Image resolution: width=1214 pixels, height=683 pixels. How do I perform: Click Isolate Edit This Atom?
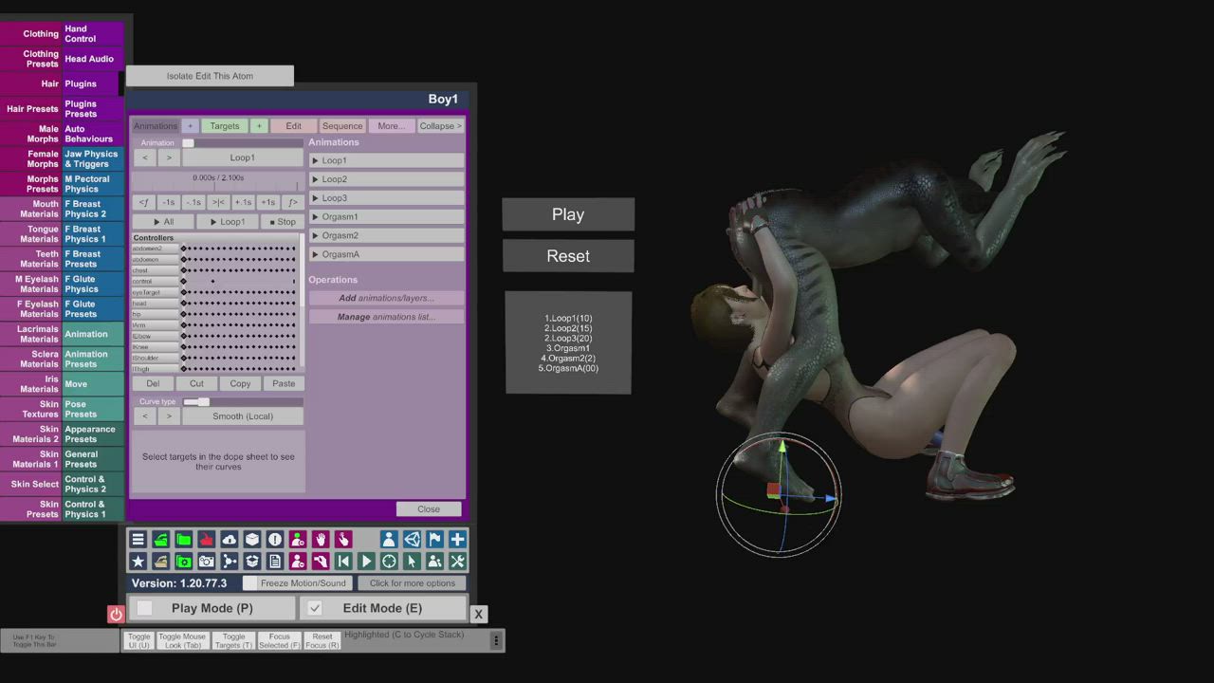[210, 76]
